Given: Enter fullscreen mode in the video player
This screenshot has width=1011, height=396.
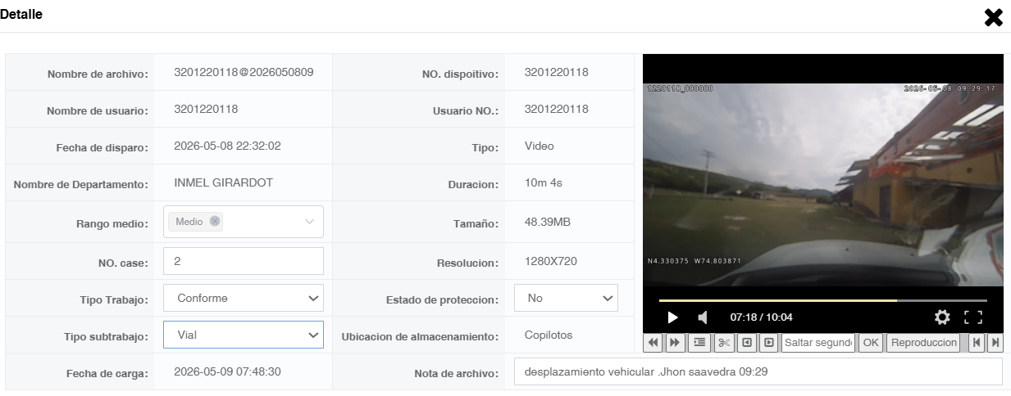Looking at the screenshot, I should [973, 317].
